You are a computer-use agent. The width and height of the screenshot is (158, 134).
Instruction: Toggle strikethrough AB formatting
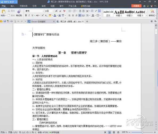coord(37,15)
